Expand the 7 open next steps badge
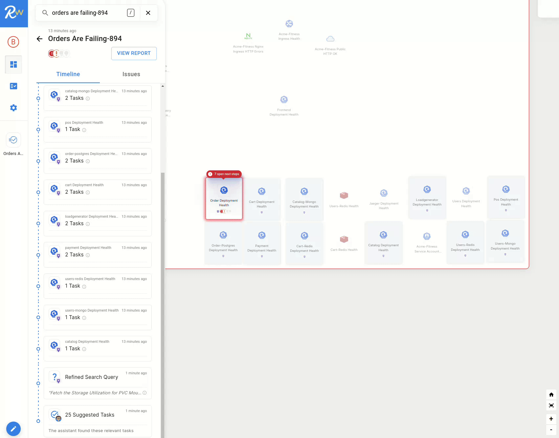Viewport: 559px width, 438px height. [224, 174]
